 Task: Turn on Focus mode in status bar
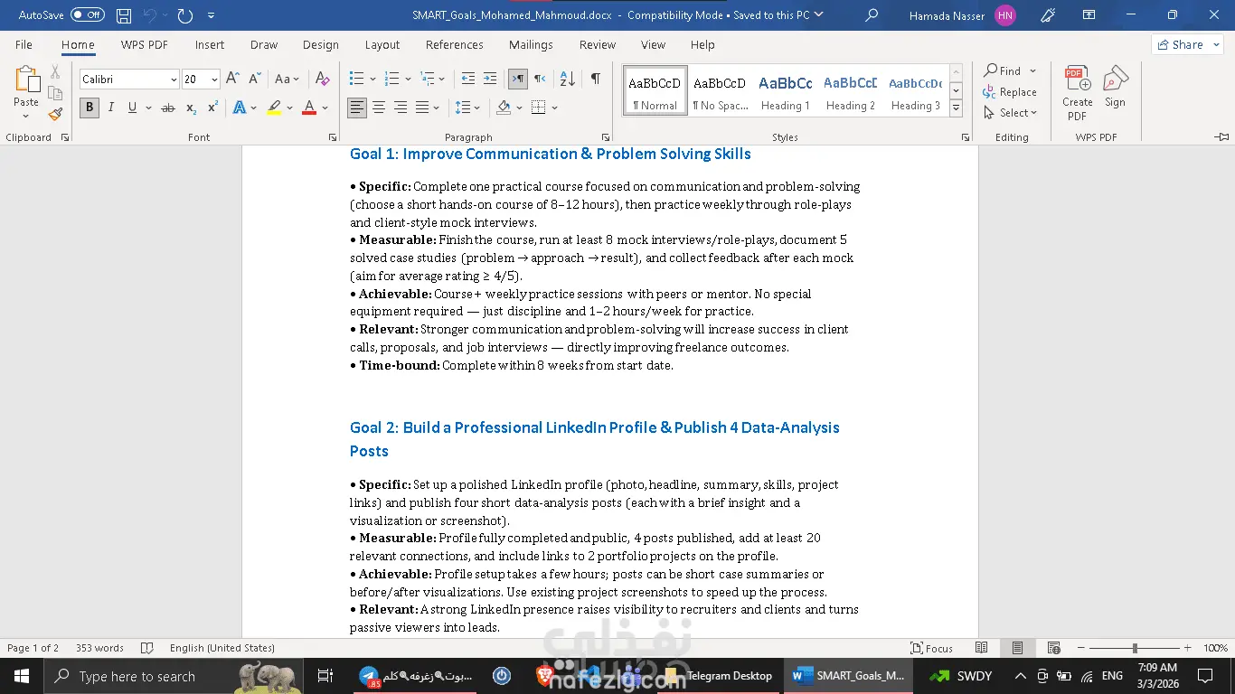(932, 648)
